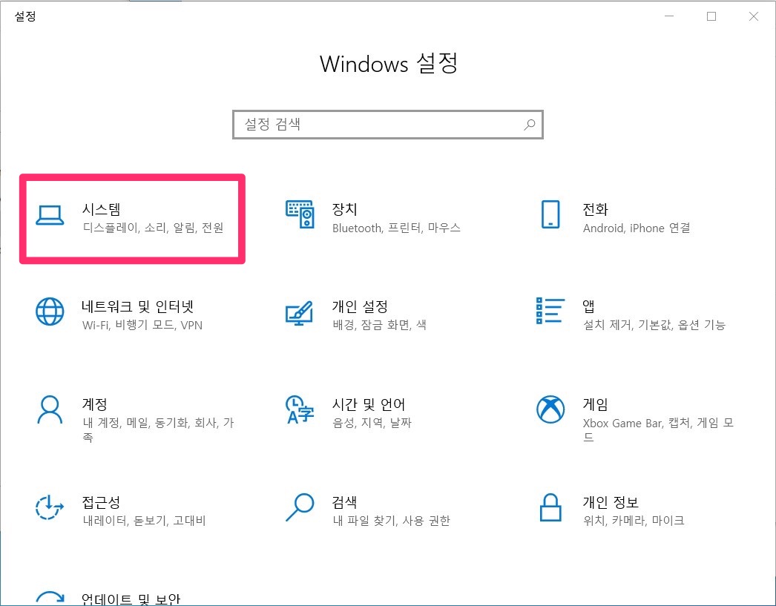Image resolution: width=776 pixels, height=606 pixels.
Task: Maximize the 설정 window
Action: 711,16
